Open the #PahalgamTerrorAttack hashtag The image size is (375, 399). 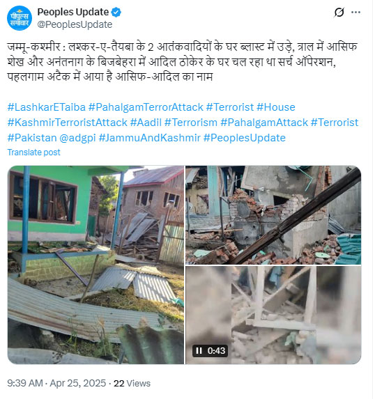click(x=146, y=107)
